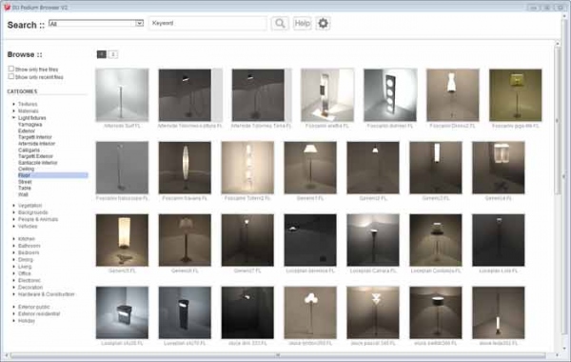Select the Ceiling subcategory
This screenshot has width=571, height=362.
point(26,169)
